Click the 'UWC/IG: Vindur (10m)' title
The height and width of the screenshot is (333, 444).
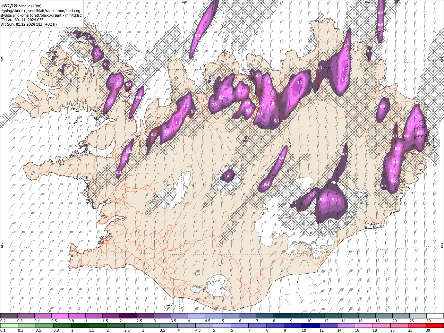22,6
